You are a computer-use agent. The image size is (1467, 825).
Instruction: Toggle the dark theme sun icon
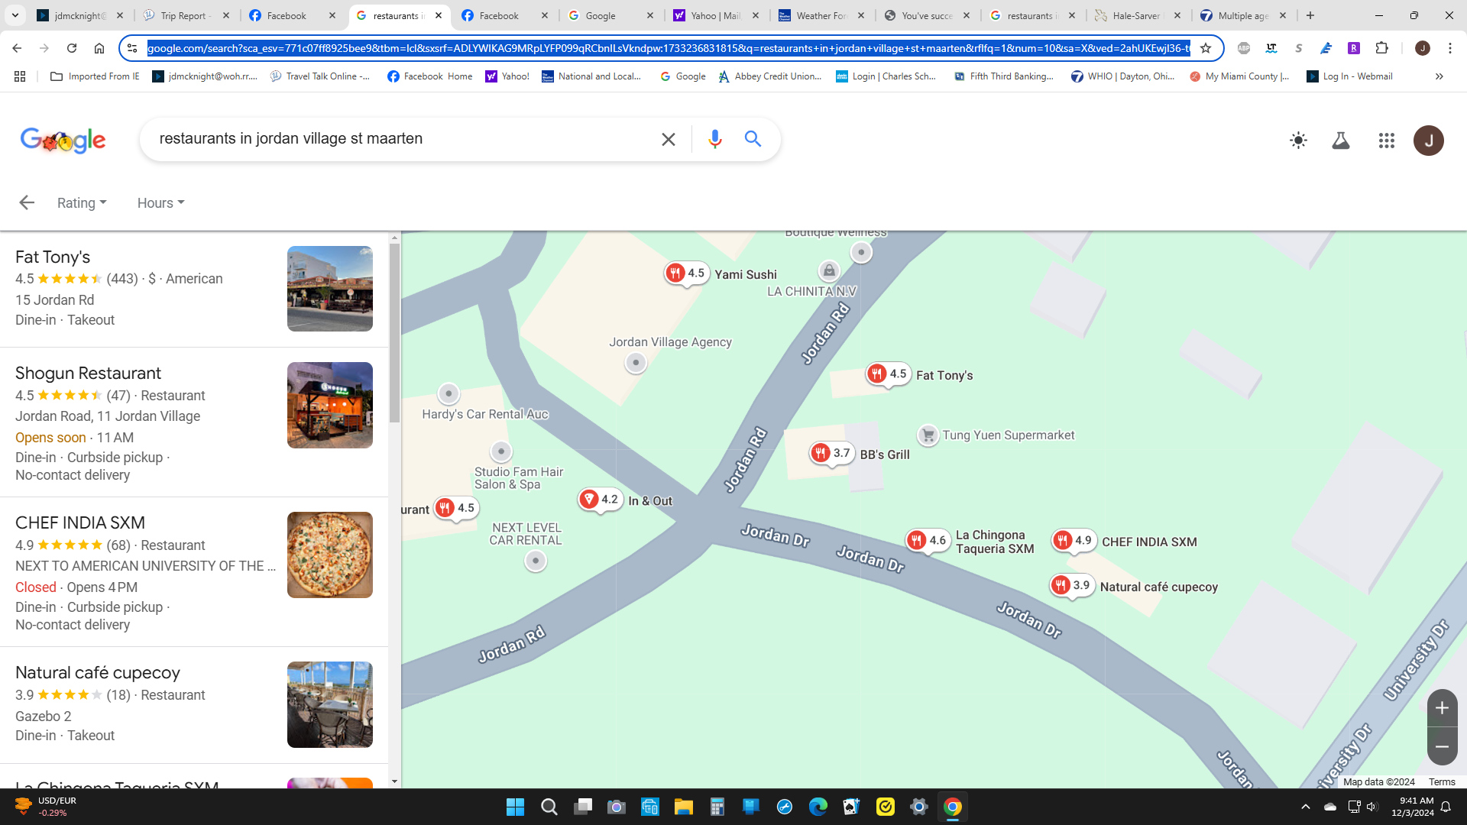[x=1298, y=141]
